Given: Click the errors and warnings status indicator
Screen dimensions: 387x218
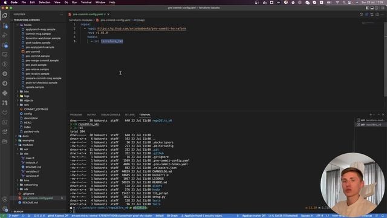Looking at the screenshot, I should click(39, 216).
